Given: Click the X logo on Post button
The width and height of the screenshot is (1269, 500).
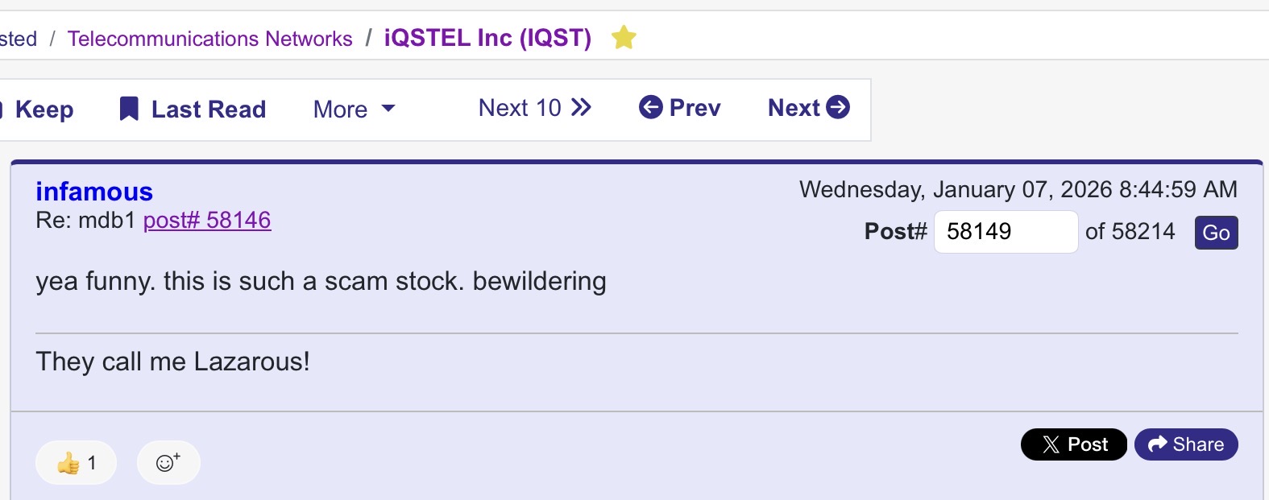Looking at the screenshot, I should click(x=1051, y=444).
